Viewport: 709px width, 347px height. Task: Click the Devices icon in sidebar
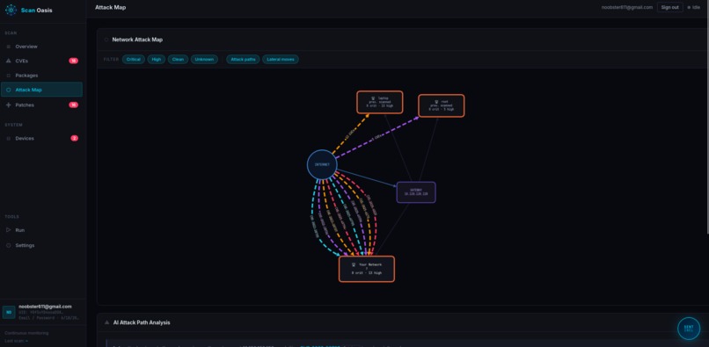pos(9,138)
